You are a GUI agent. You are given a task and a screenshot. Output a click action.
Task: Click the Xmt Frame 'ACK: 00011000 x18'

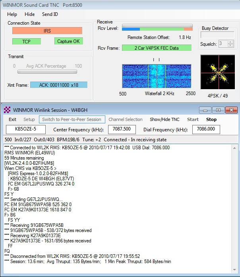click(x=59, y=85)
